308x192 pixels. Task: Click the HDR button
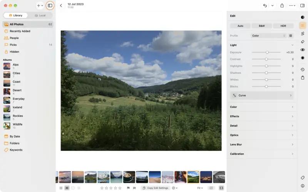tap(283, 26)
